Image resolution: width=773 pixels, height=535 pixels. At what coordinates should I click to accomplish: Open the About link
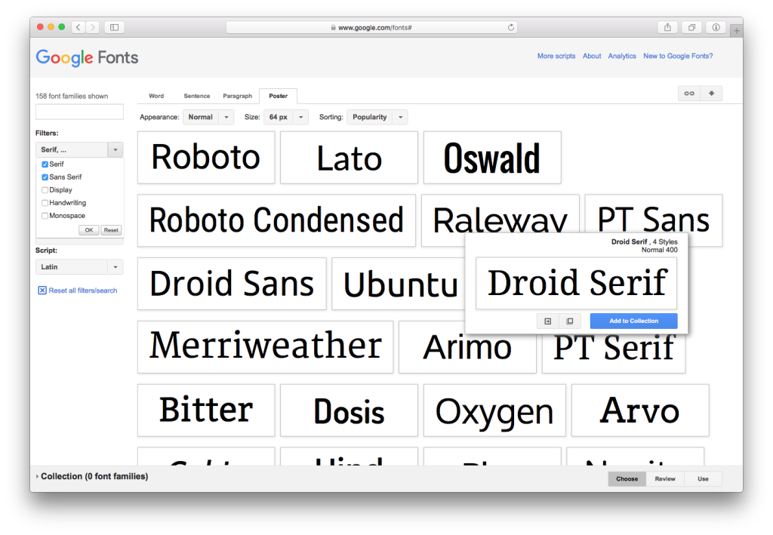pyautogui.click(x=592, y=56)
